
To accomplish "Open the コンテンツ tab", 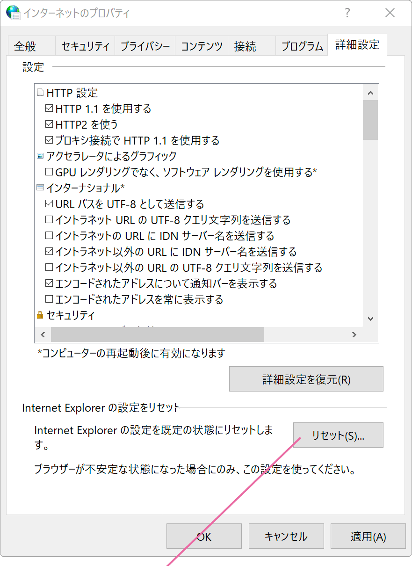I will click(x=202, y=46).
